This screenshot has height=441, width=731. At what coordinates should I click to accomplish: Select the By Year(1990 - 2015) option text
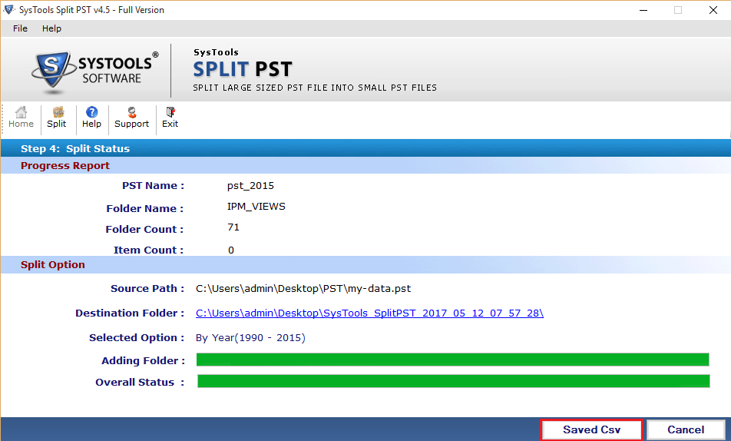(x=250, y=337)
